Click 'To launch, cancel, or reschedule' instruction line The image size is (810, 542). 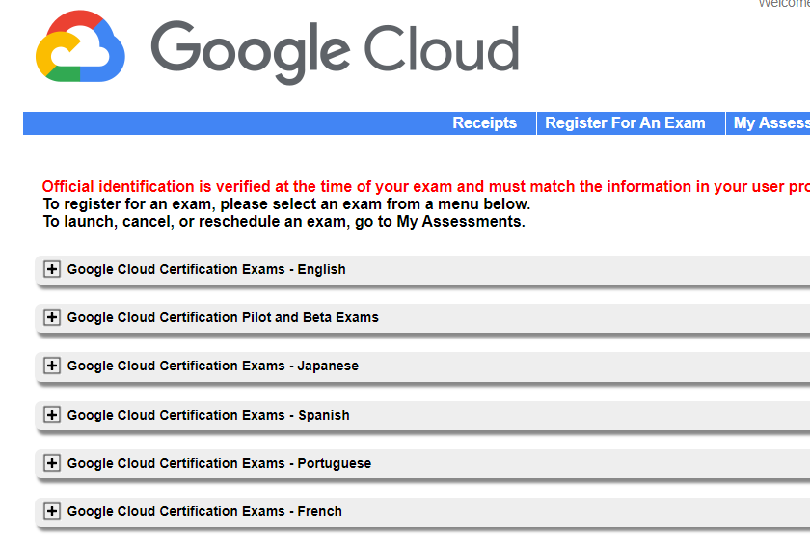284,222
